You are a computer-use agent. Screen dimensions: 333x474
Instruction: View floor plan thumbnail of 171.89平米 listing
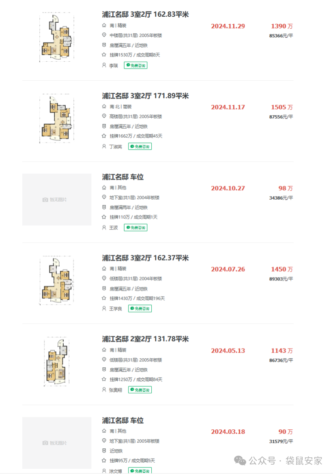pyautogui.click(x=57, y=118)
